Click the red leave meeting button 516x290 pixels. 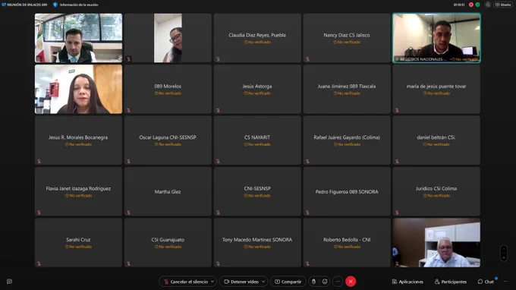click(351, 282)
